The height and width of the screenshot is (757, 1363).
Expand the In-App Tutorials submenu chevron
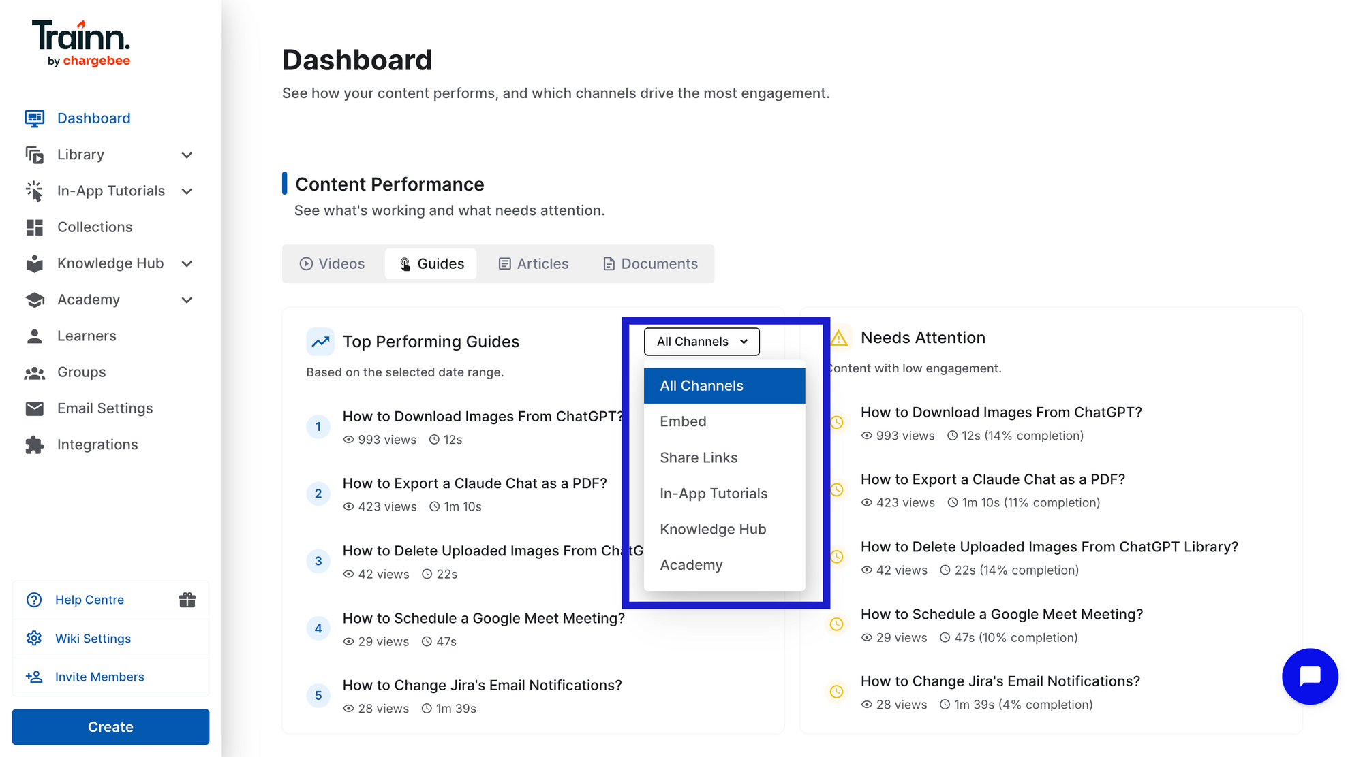[187, 191]
